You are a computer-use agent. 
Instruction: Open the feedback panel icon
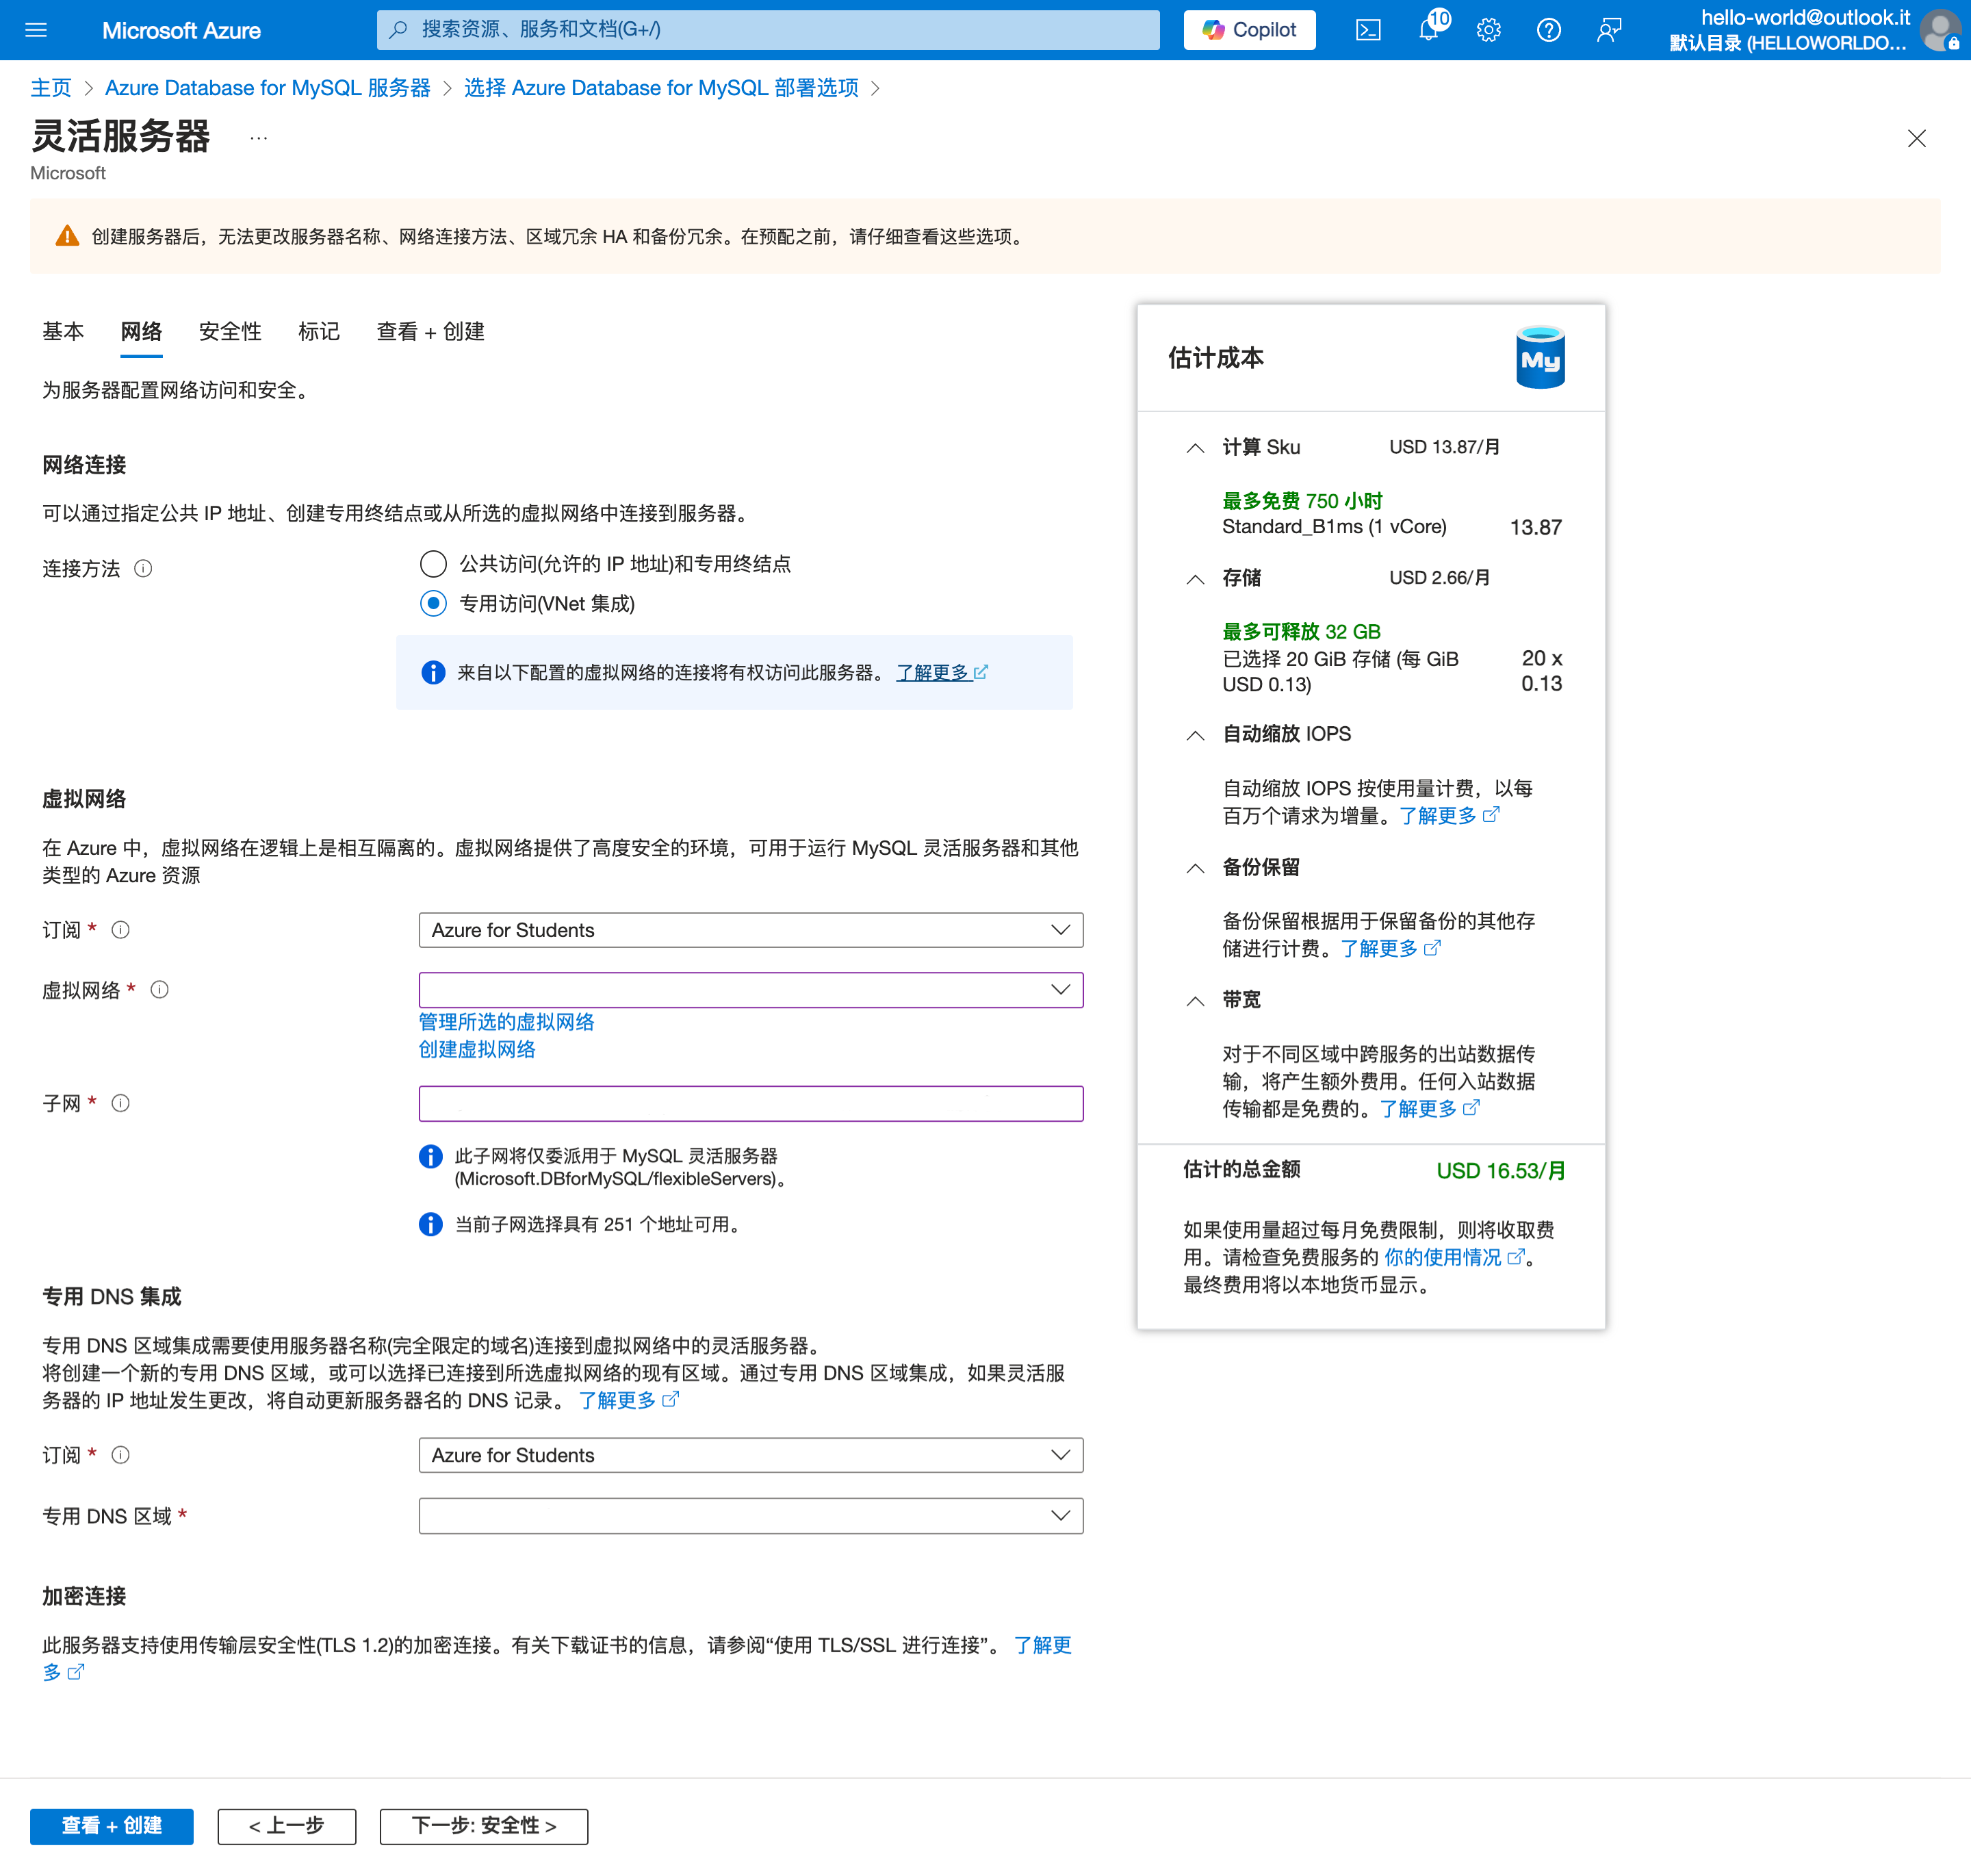coord(1608,29)
